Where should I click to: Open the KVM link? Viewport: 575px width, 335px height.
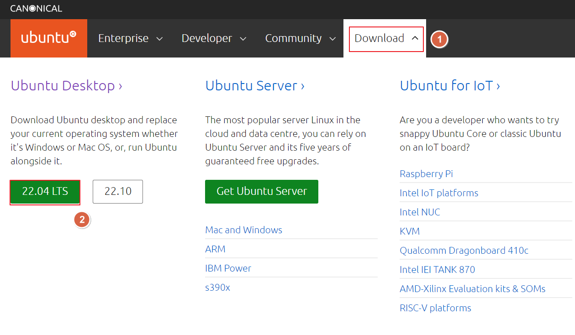click(x=410, y=231)
